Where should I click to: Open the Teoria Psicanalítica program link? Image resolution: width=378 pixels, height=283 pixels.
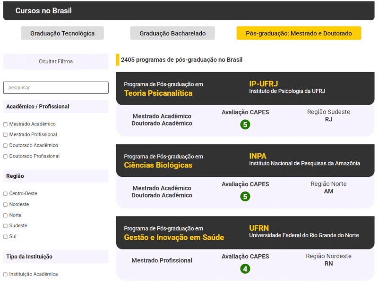[x=158, y=93]
